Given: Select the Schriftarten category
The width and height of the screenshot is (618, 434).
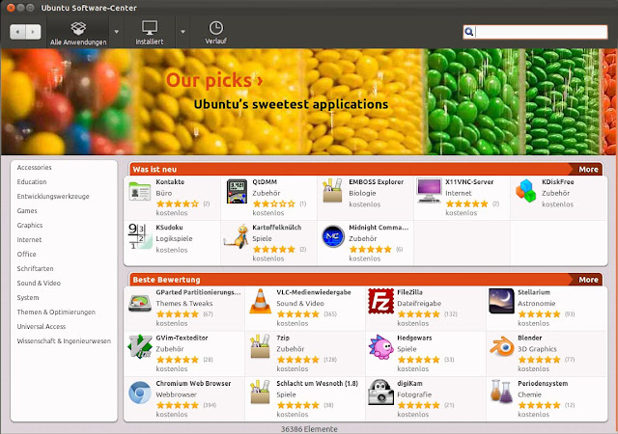Looking at the screenshot, I should (x=35, y=268).
